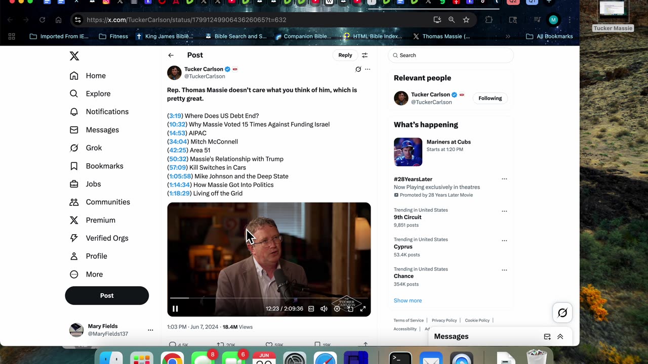The height and width of the screenshot is (364, 648).
Task: Click the More circle icon
Action: (74, 274)
